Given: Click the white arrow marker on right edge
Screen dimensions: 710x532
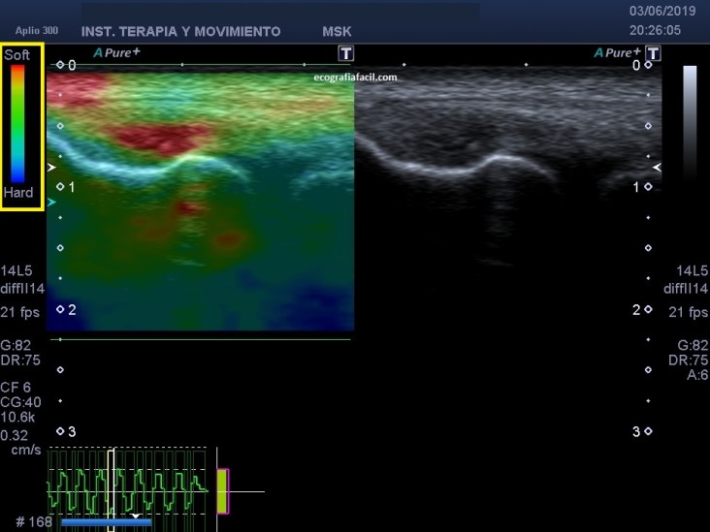Looking at the screenshot, I should (657, 168).
